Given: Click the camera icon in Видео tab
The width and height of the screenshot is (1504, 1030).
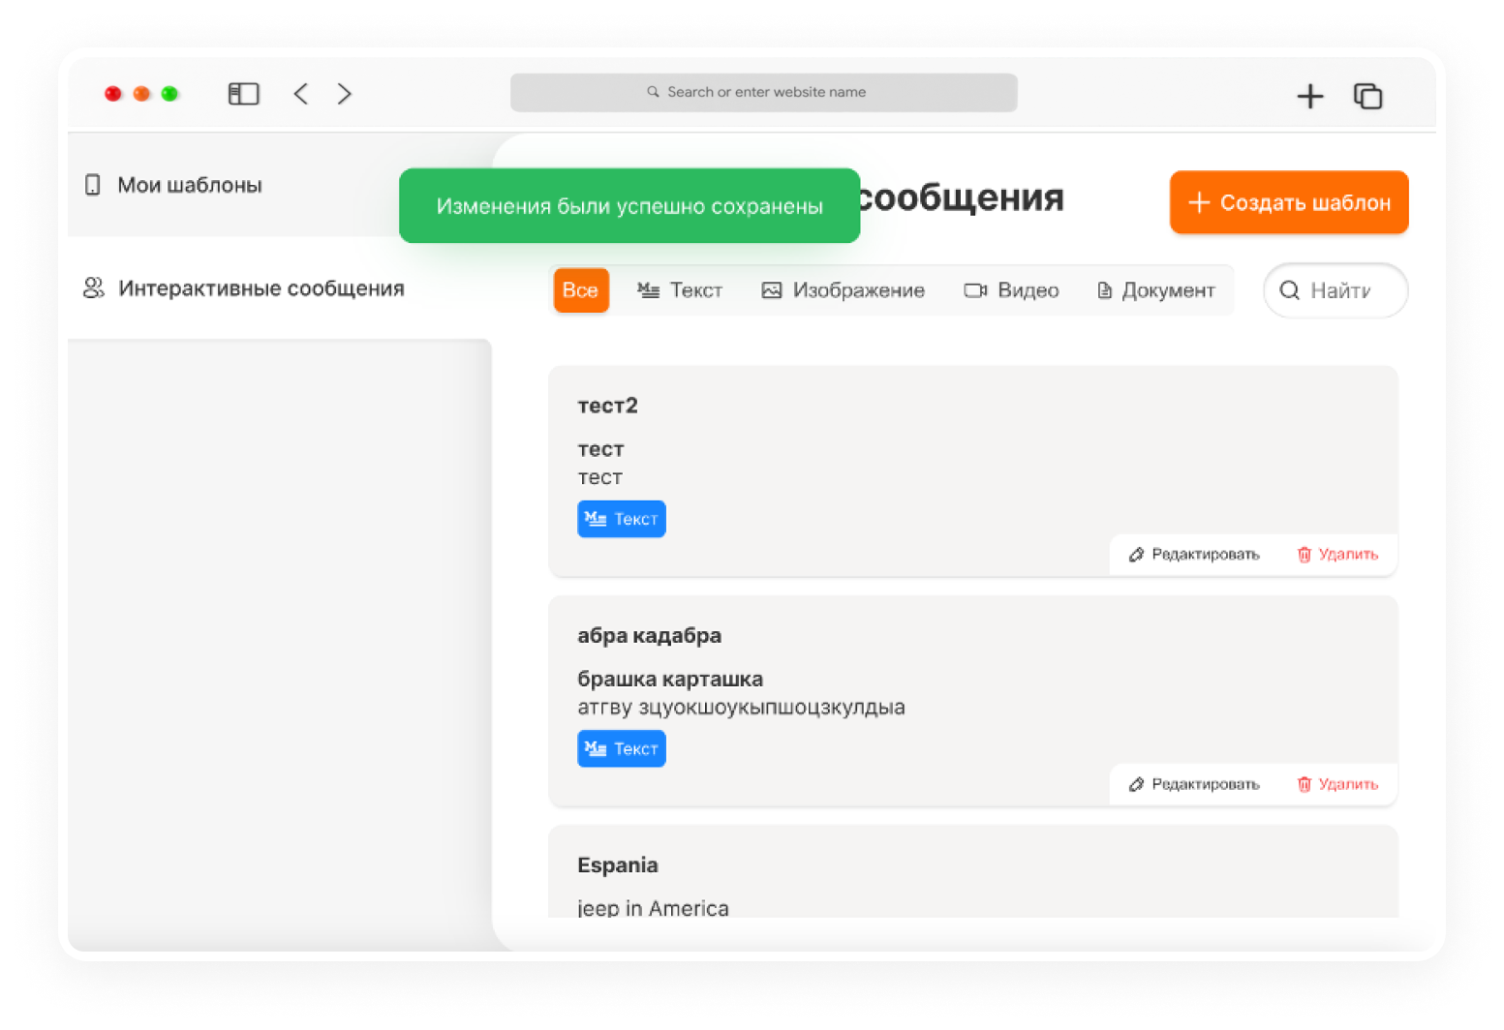Looking at the screenshot, I should point(975,290).
